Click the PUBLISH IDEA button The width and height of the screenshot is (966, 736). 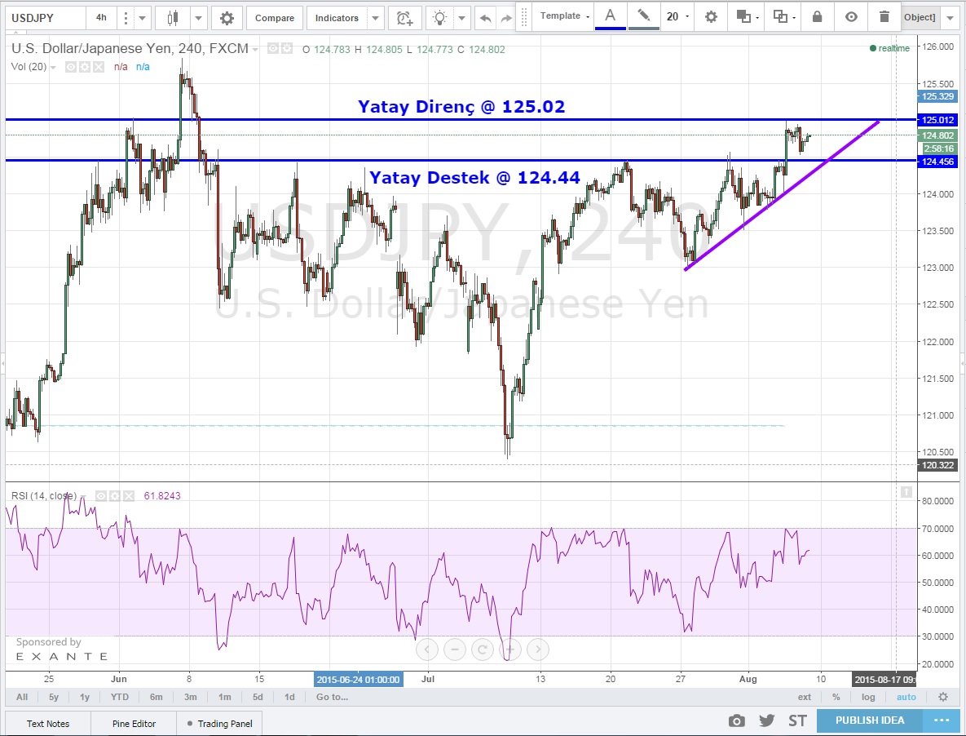tap(870, 720)
